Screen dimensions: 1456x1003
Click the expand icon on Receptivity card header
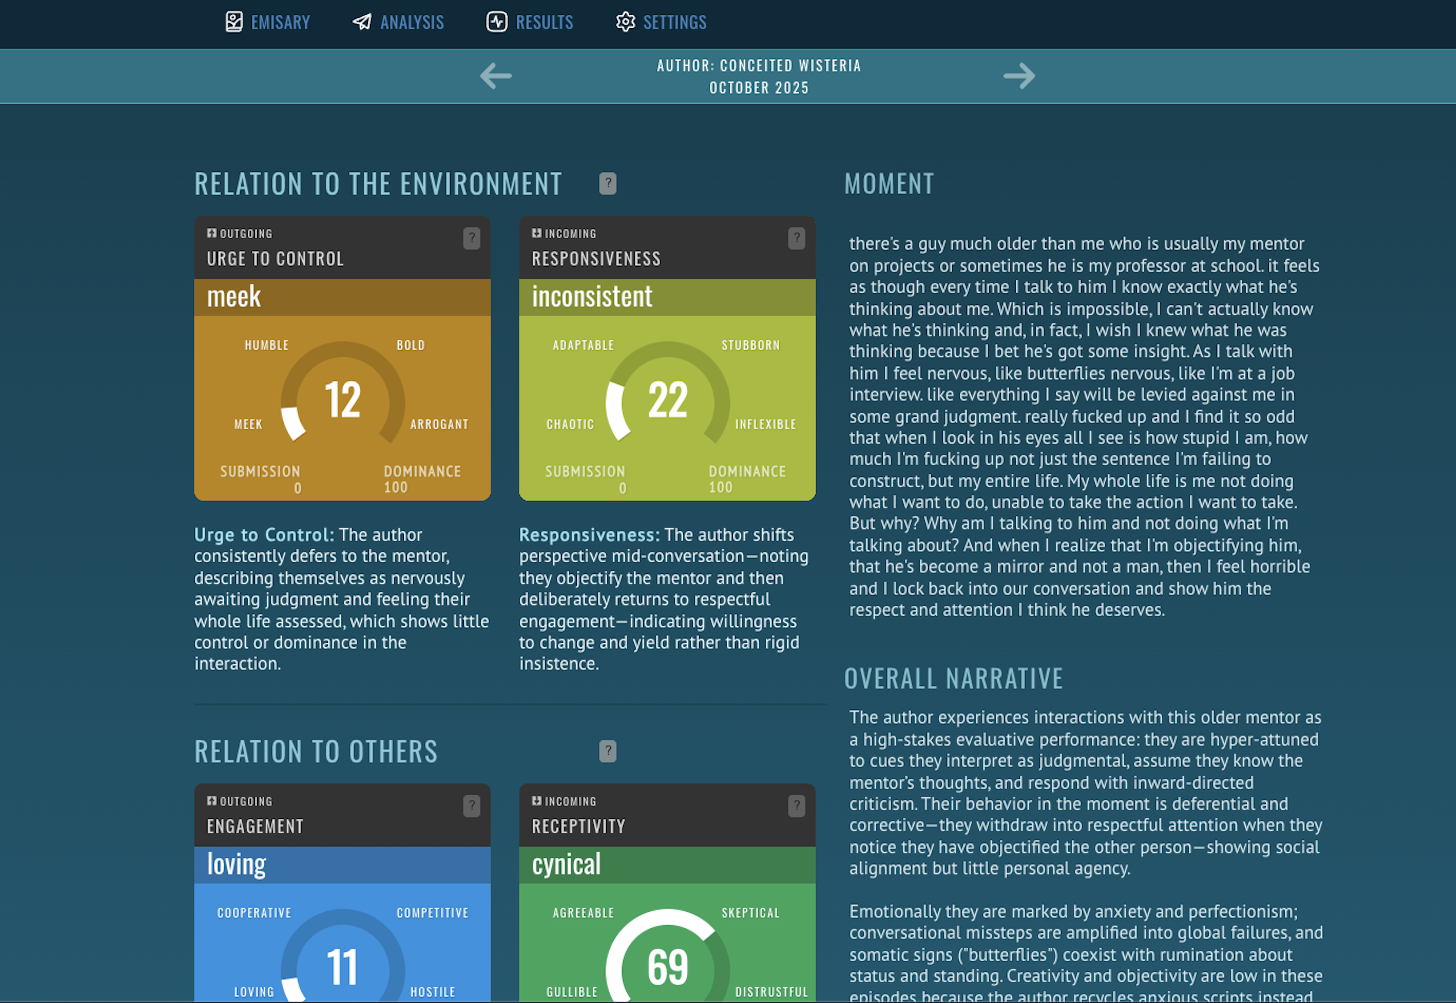click(x=537, y=801)
